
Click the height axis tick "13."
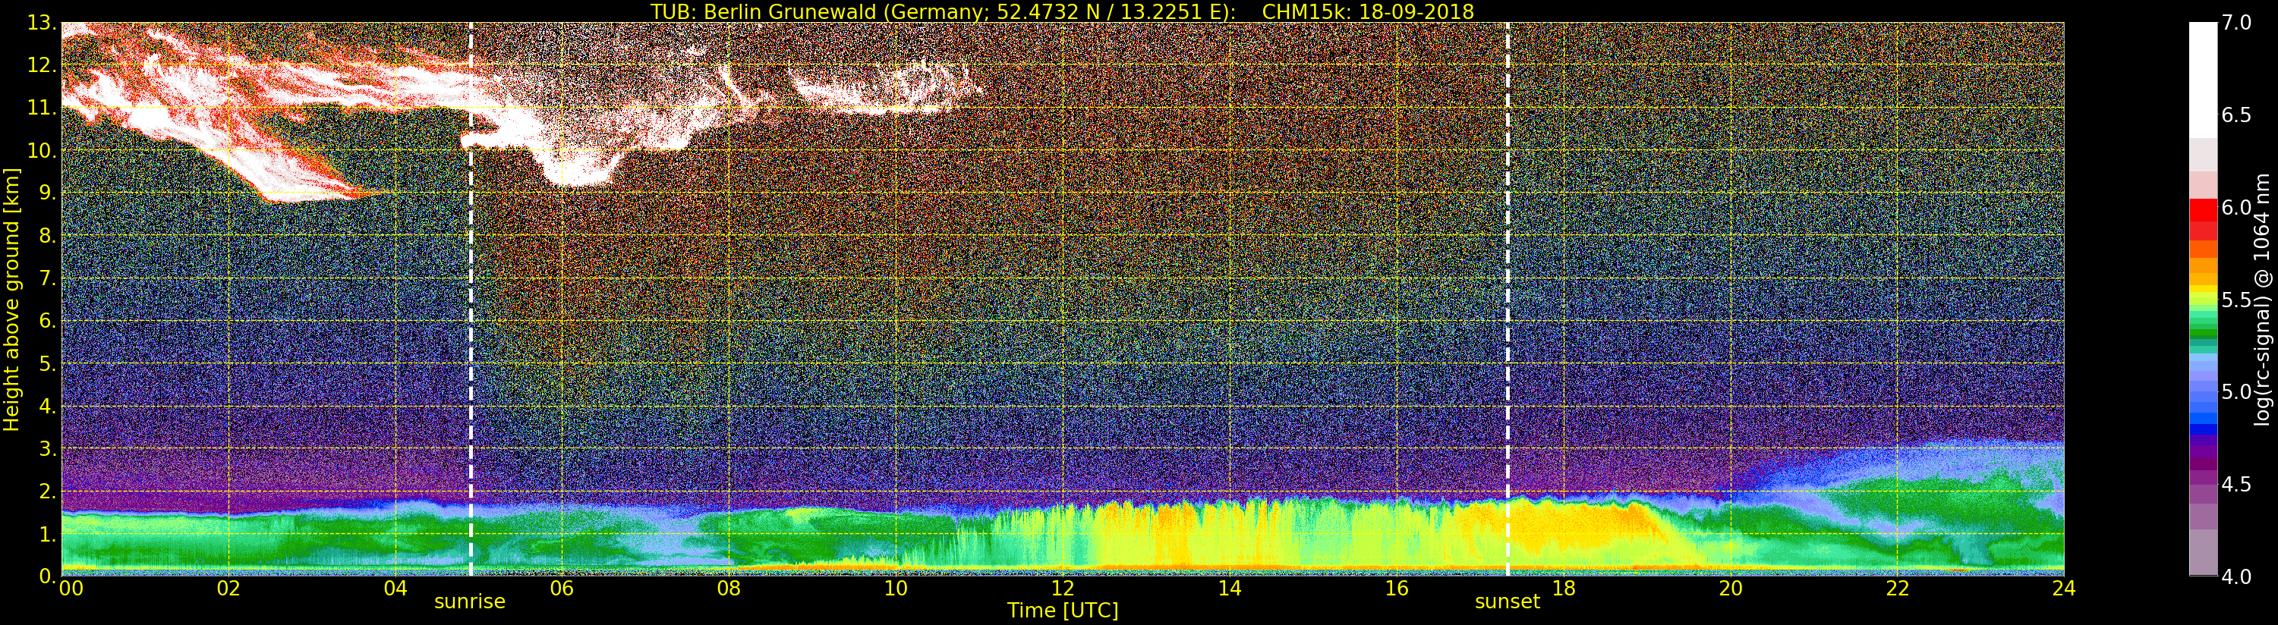pyautogui.click(x=42, y=23)
